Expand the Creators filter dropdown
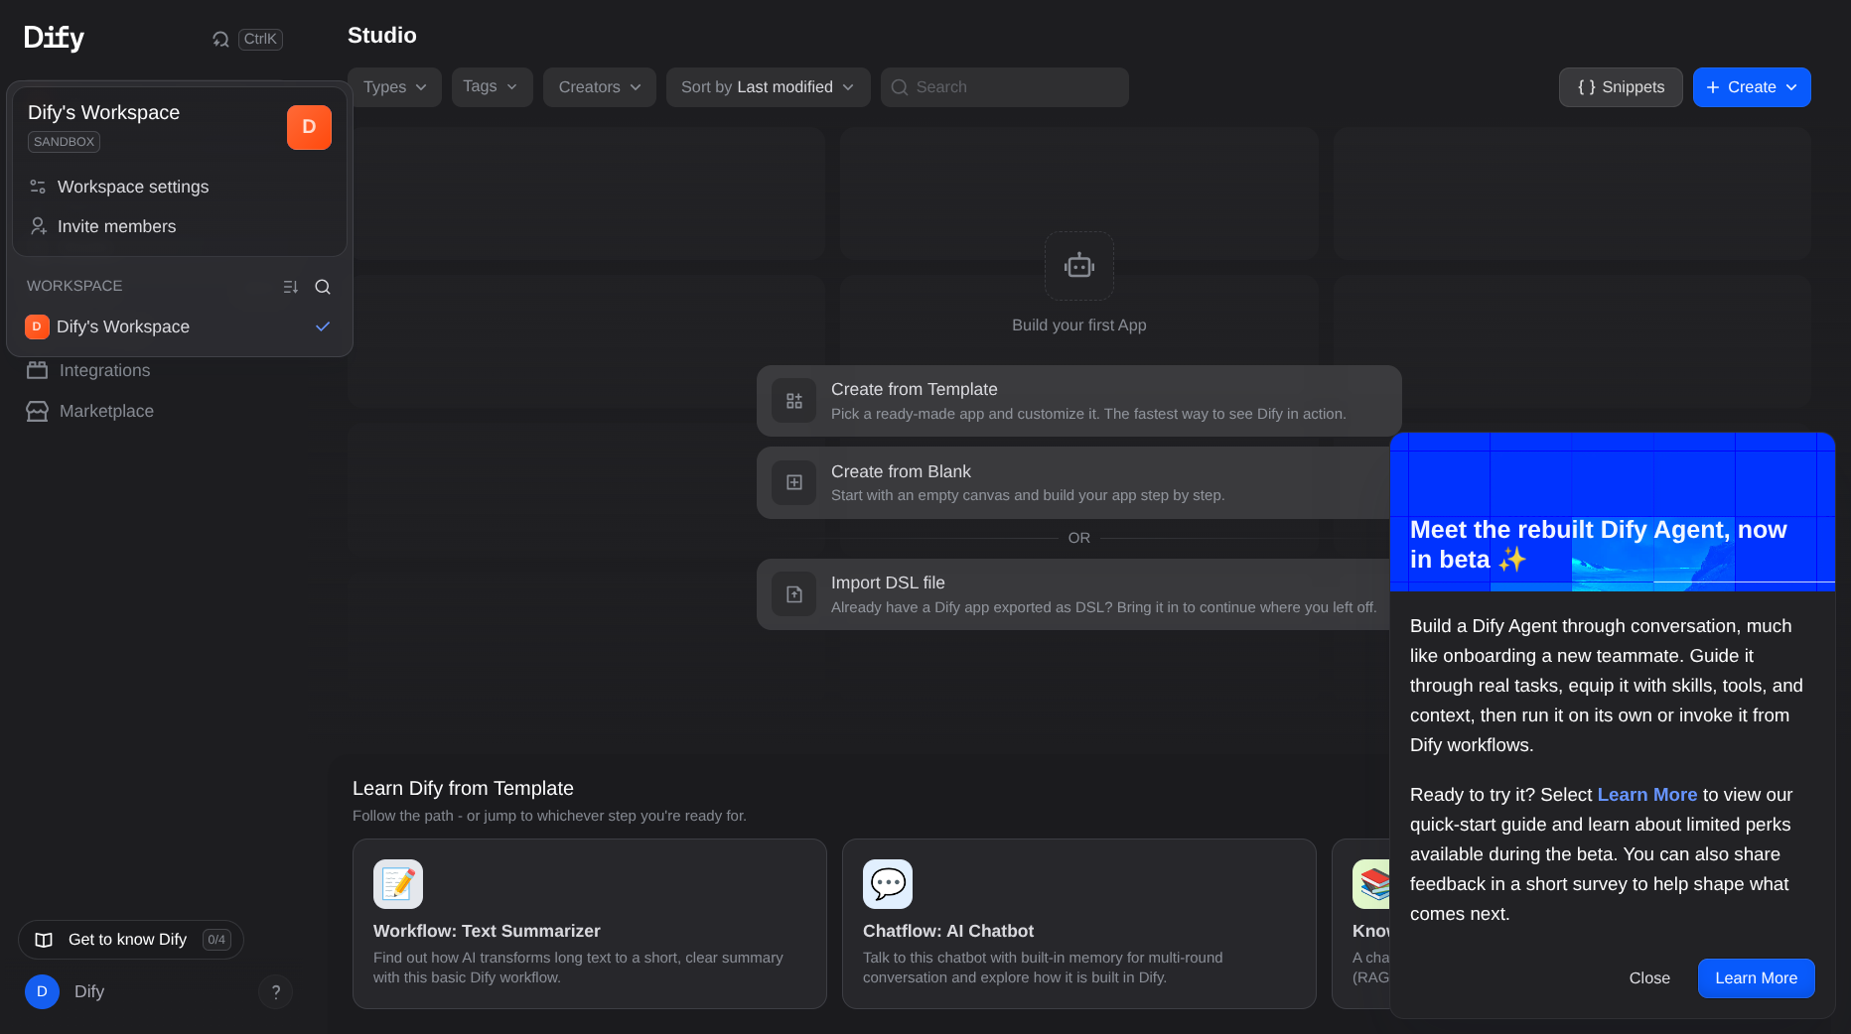 (x=599, y=87)
